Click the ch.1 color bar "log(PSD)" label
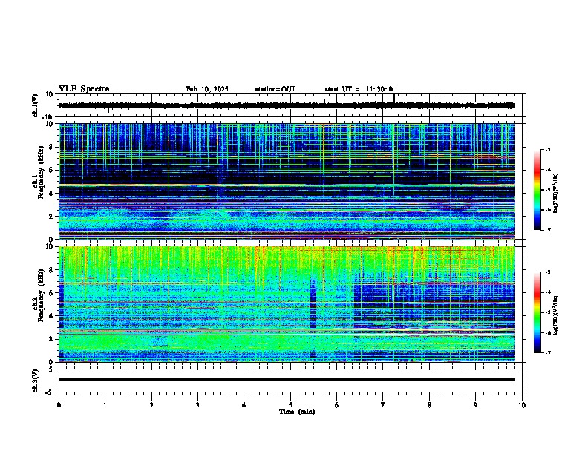 (x=556, y=193)
